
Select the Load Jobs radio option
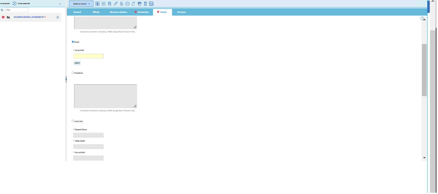pos(73,121)
